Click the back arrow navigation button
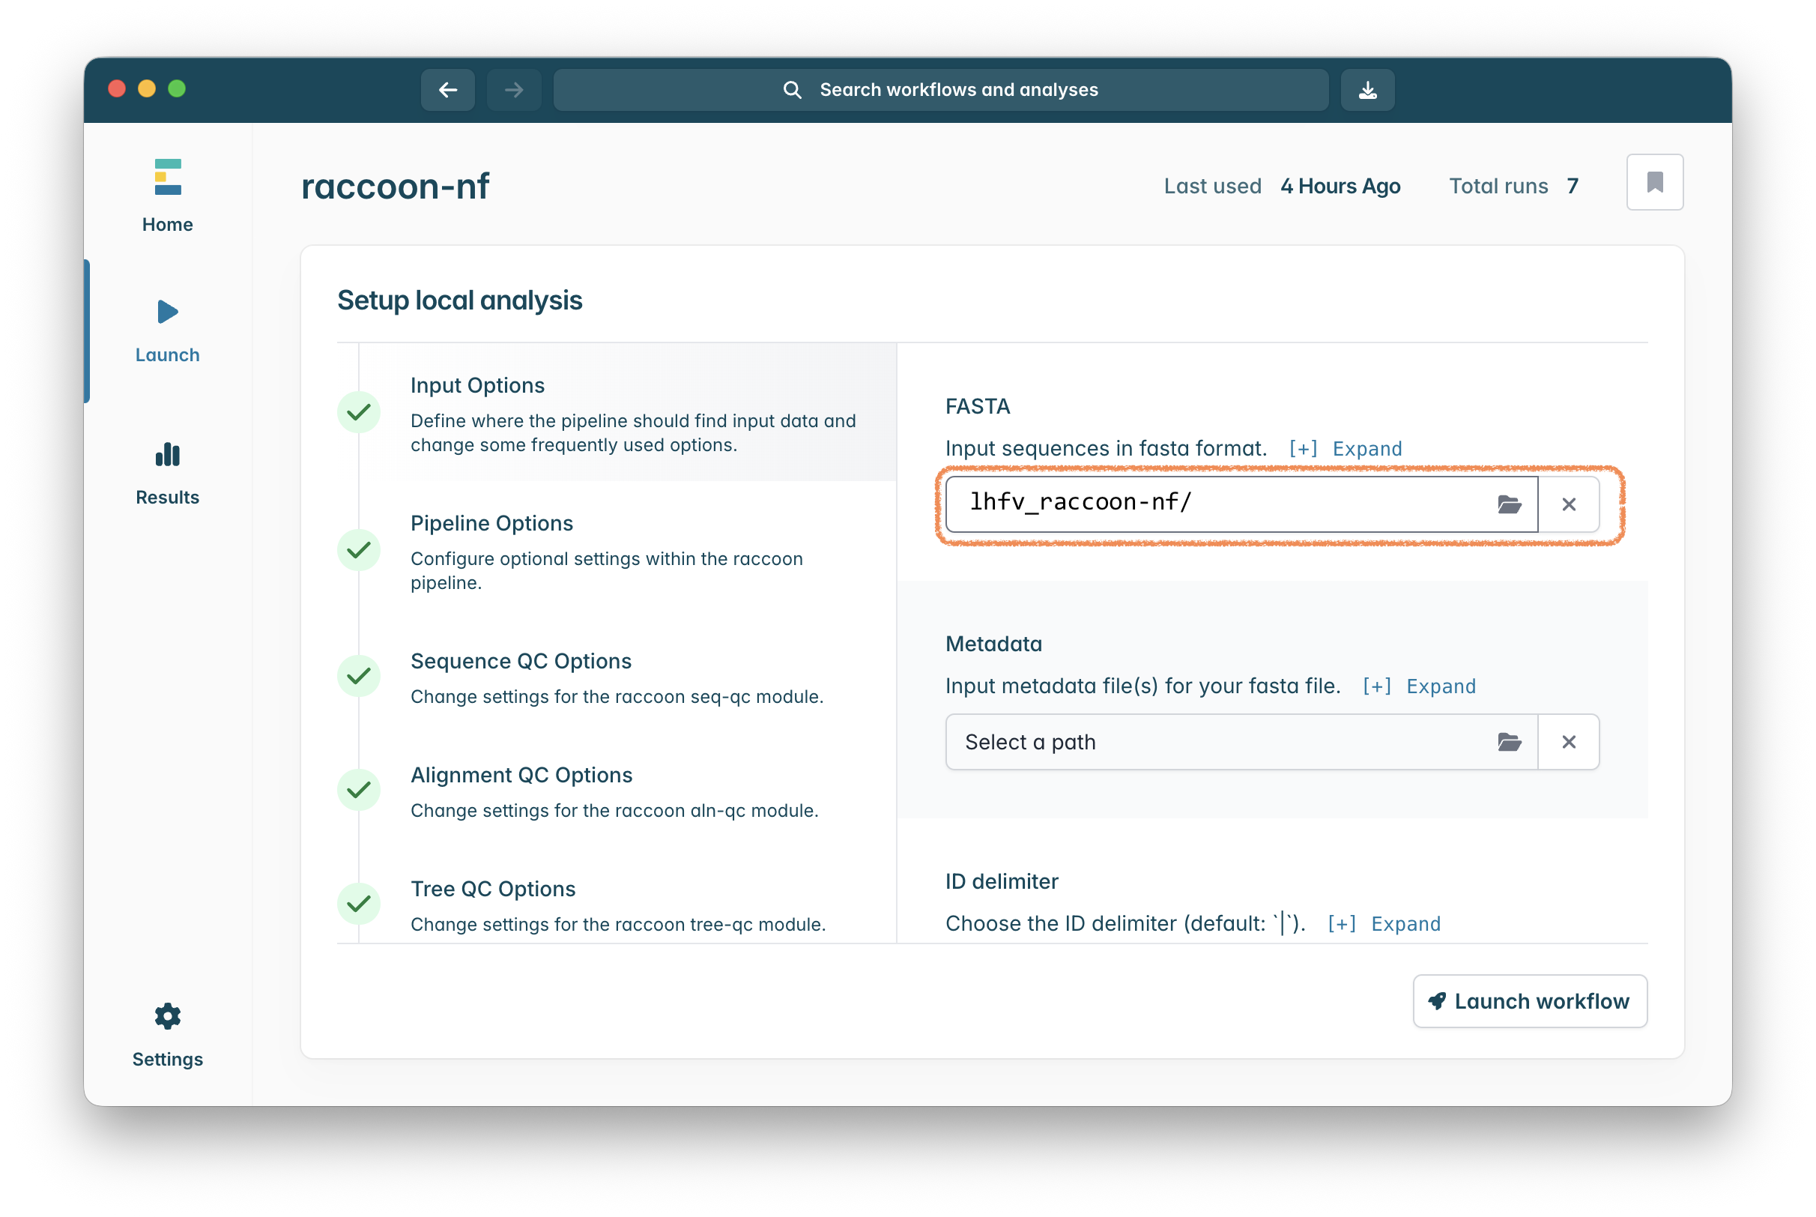 click(x=447, y=90)
